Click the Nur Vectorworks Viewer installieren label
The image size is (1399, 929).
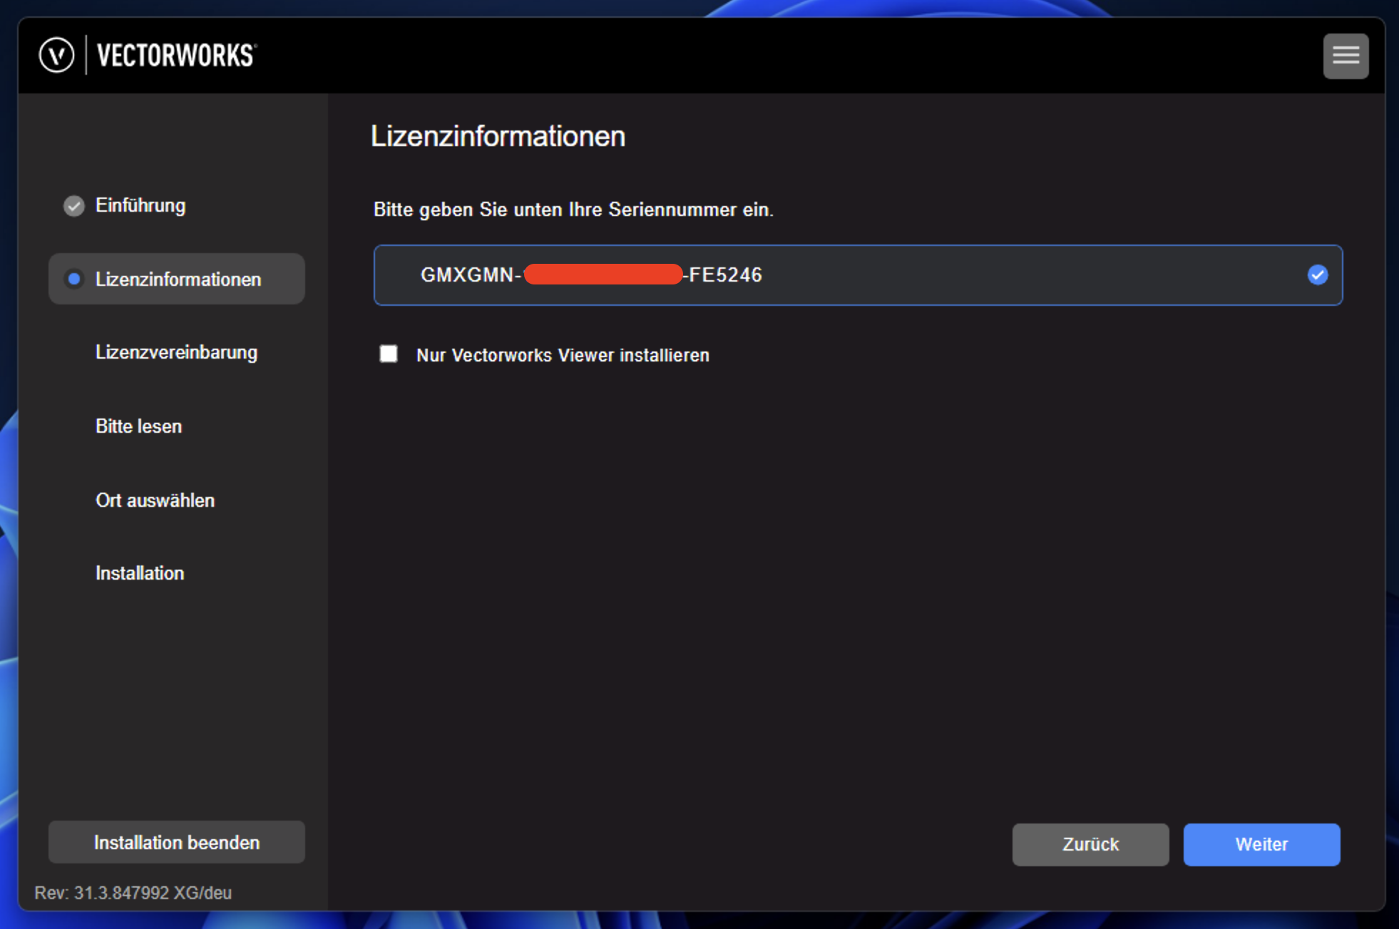(x=563, y=355)
